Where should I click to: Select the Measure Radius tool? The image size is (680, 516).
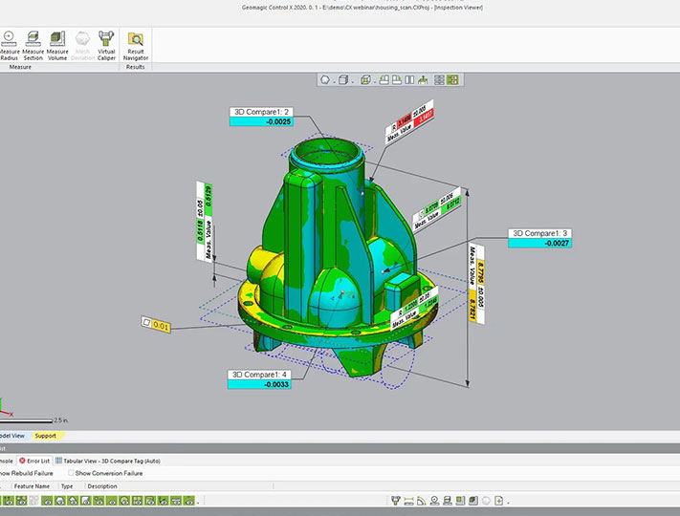tap(8, 45)
